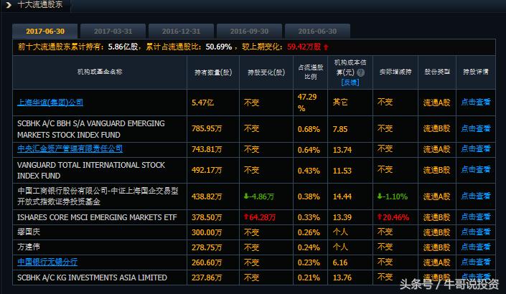Click the 机构或基金名称 column header
Viewport: 506px width, 294px height.
point(100,72)
